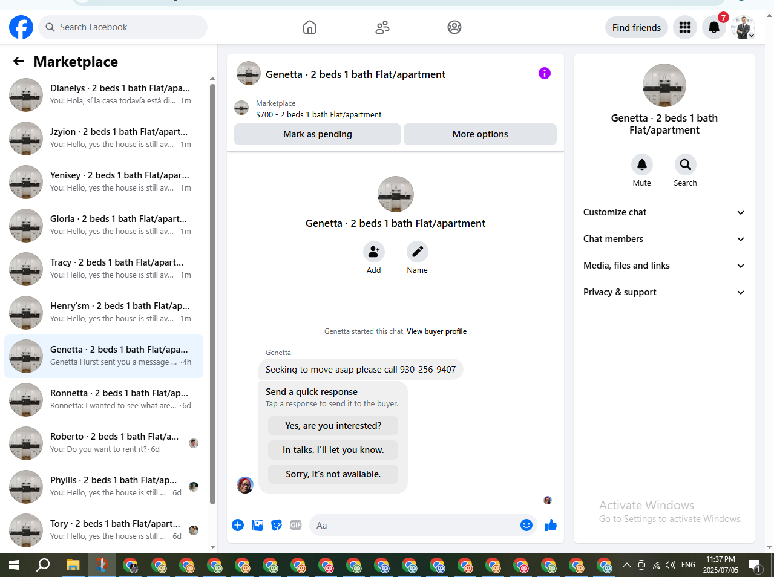Open Henry'sm conversation
774x577 pixels.
pos(103,313)
